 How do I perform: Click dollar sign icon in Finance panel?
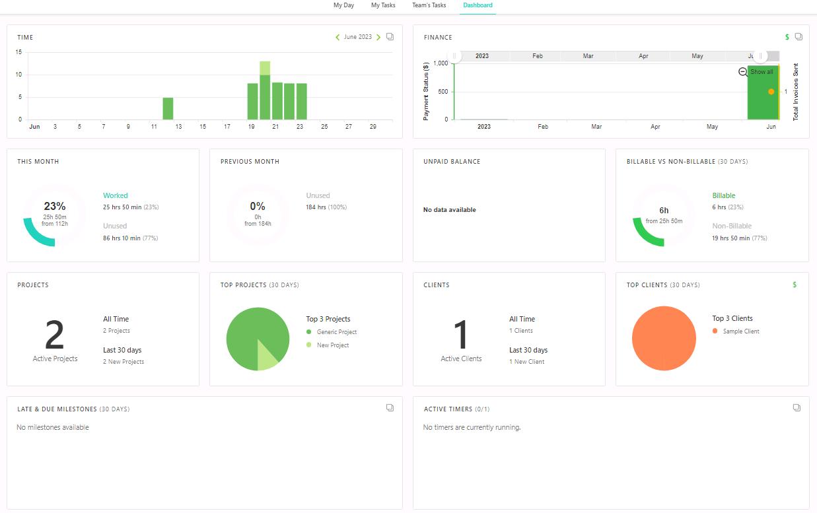coord(787,37)
